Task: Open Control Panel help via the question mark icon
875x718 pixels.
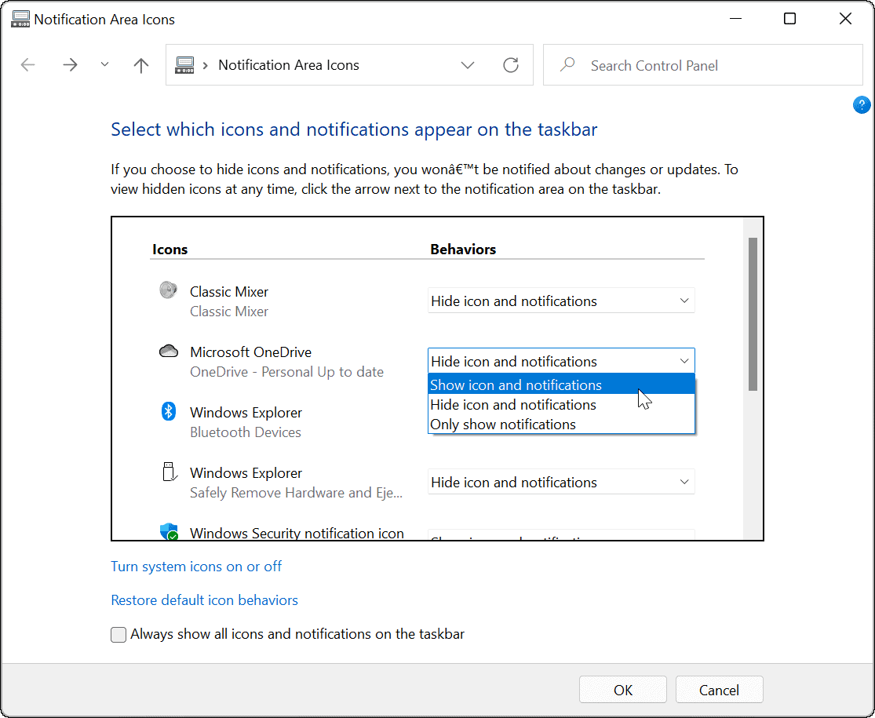Action: (x=862, y=104)
